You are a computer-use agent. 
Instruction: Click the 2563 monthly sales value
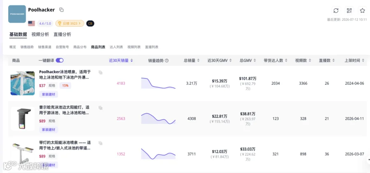121,118
